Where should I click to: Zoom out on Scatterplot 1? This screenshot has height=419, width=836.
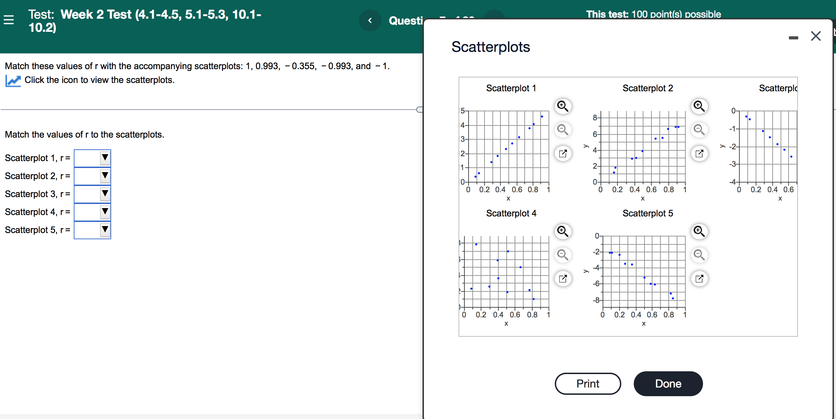pyautogui.click(x=562, y=130)
